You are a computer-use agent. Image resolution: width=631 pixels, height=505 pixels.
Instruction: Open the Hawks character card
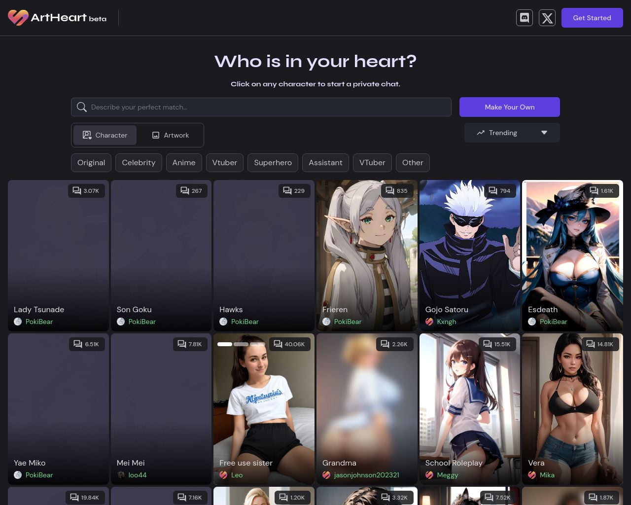point(264,255)
